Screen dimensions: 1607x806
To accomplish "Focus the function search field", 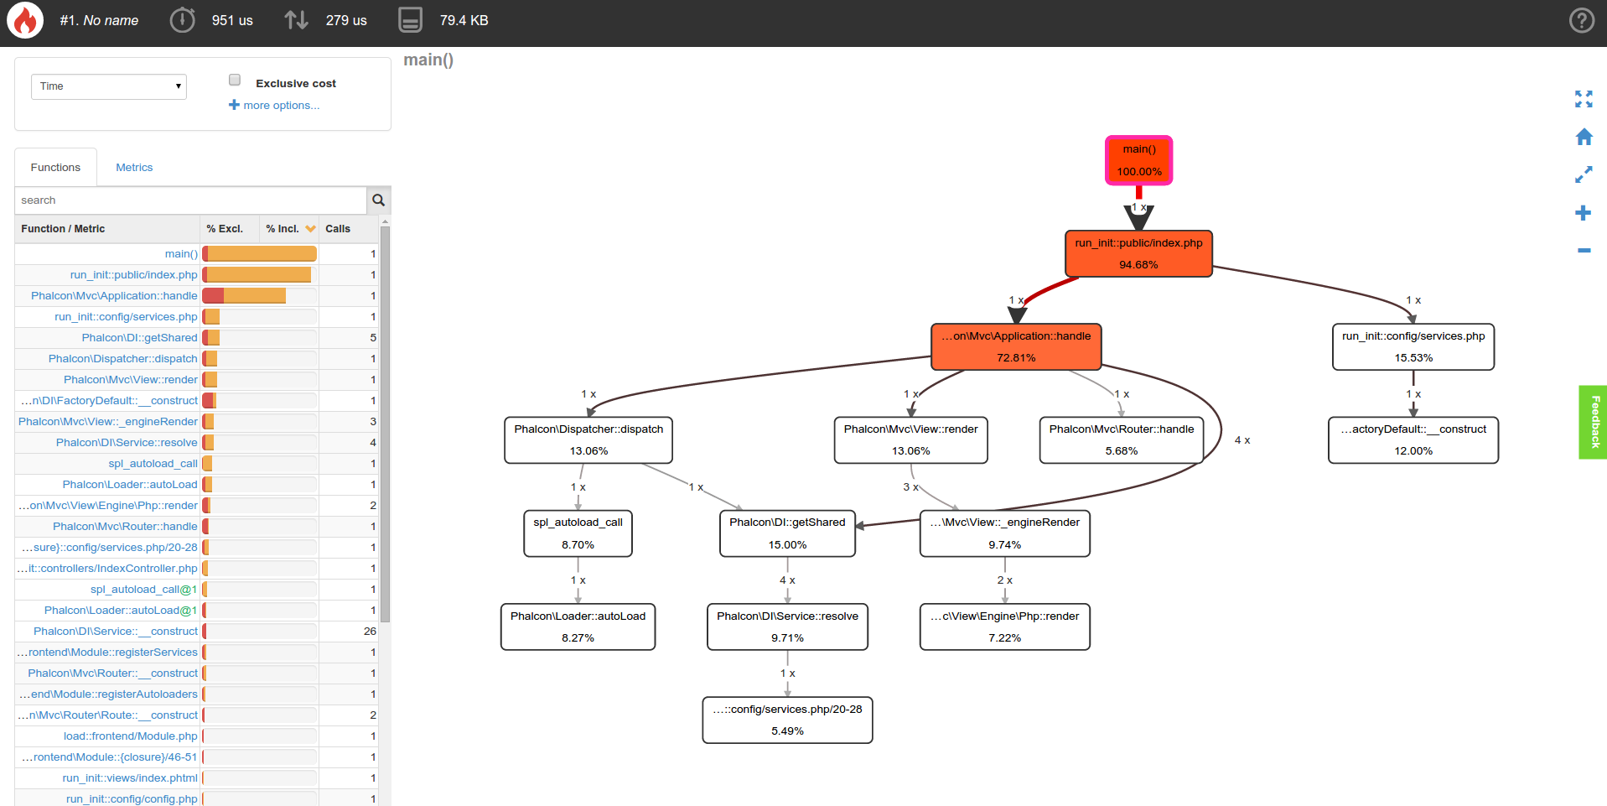I will [190, 200].
